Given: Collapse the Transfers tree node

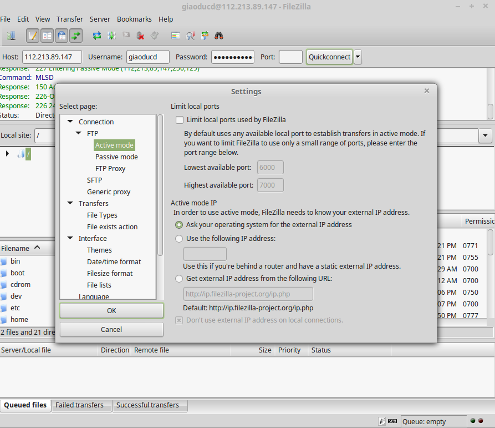Looking at the screenshot, I should (x=70, y=203).
